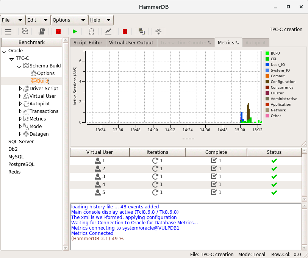The image size is (308, 258).
Task: Click the schema build toolbar icon
Action: click(25, 31)
